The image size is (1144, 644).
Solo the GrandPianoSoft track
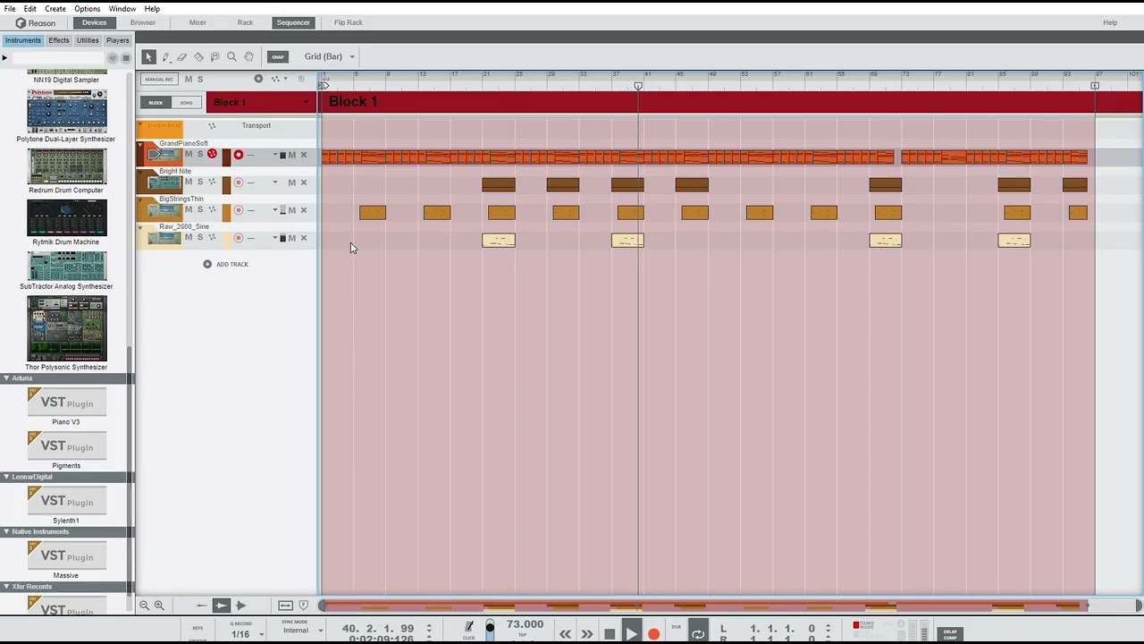pos(199,155)
